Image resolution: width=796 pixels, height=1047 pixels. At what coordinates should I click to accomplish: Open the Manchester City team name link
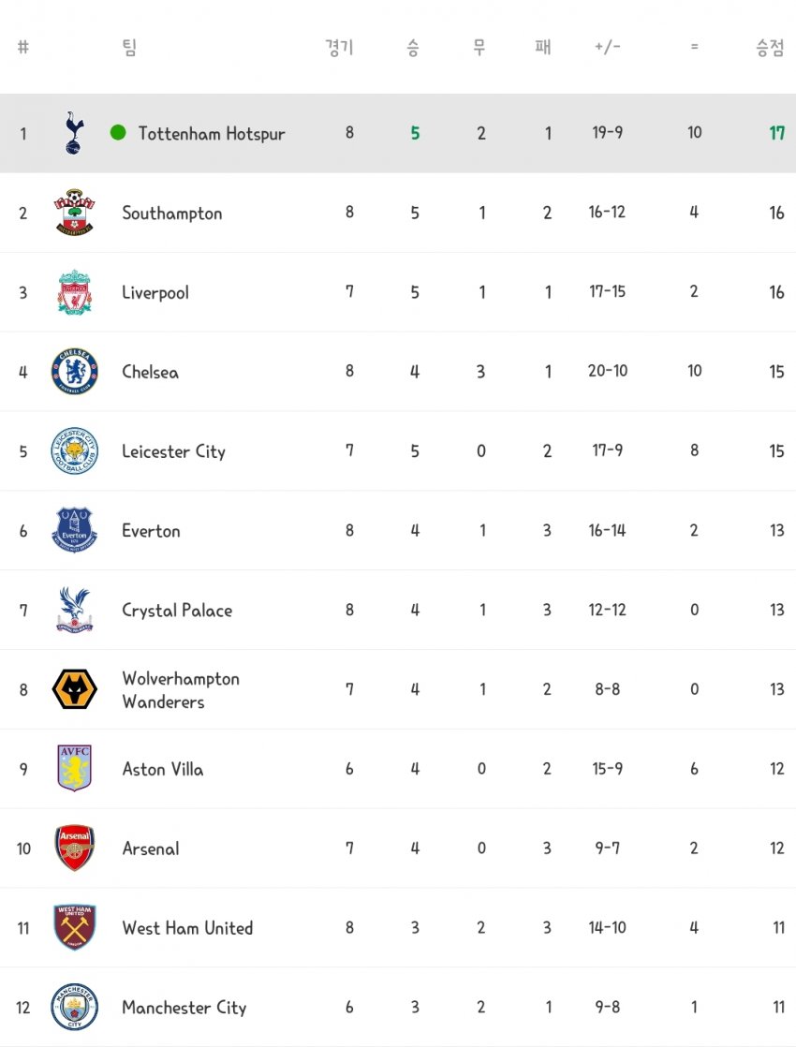coord(184,1008)
